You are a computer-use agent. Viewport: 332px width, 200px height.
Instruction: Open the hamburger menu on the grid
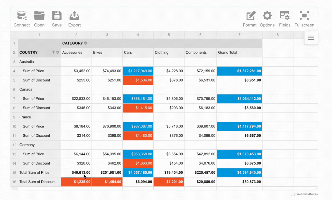click(x=311, y=38)
